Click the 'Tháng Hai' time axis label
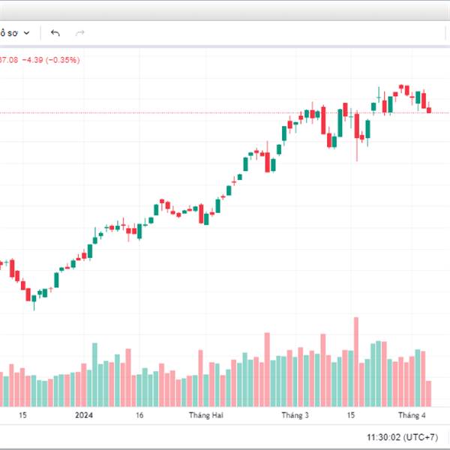The image size is (450, 450). 206,415
